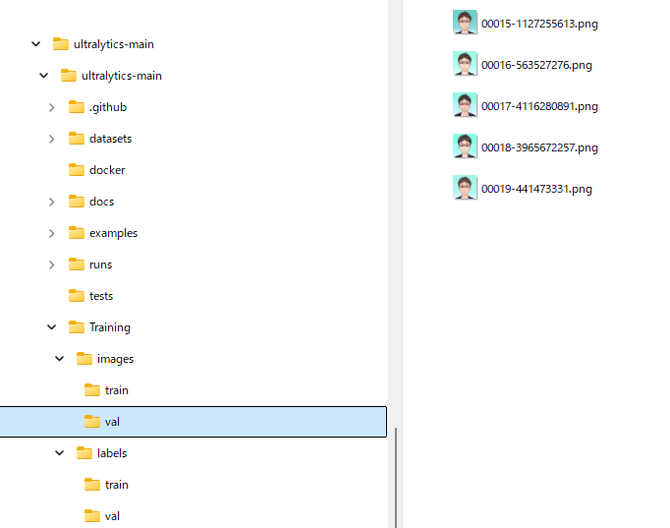
Task: Click thumbnail of 00017-4116280891.png
Action: click(465, 105)
